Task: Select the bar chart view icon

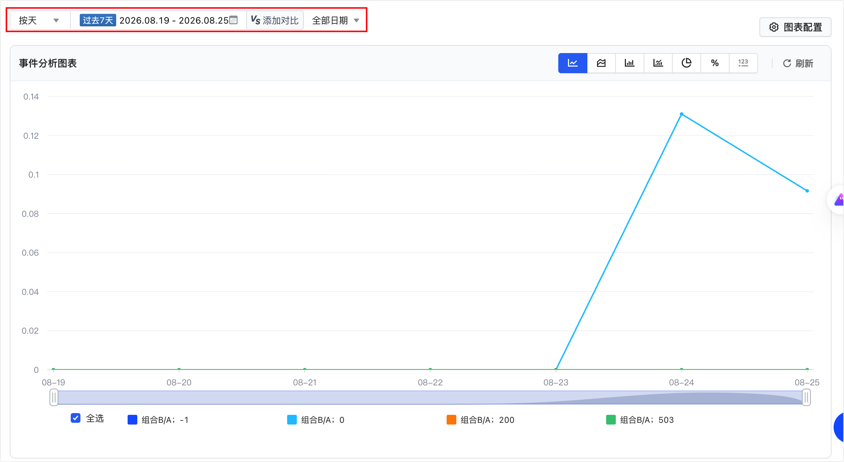Action: [x=630, y=63]
